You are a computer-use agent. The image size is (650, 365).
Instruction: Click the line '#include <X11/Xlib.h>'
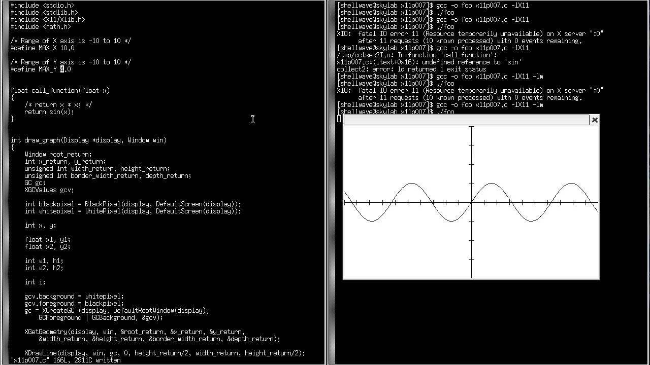(48, 20)
